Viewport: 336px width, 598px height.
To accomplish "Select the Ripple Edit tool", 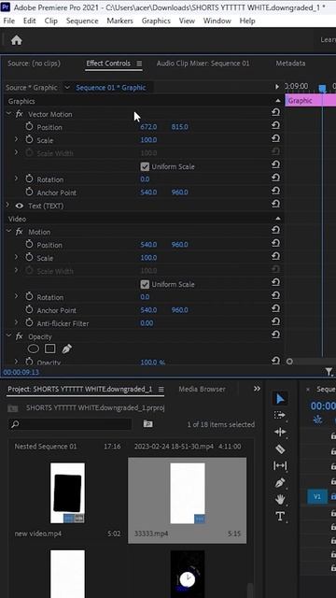I will click(280, 432).
